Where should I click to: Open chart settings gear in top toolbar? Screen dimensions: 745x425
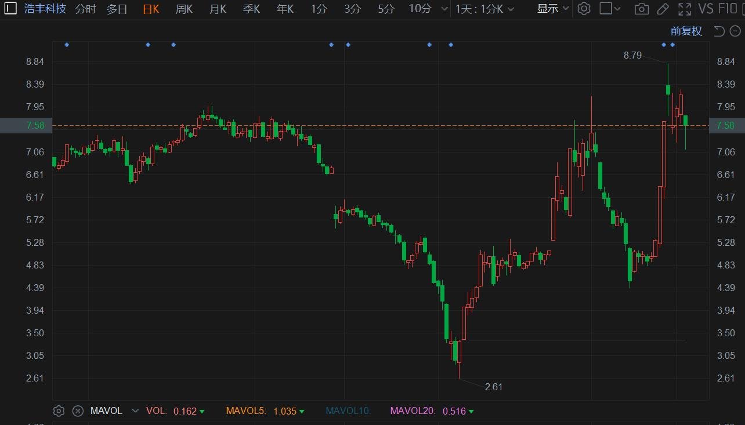point(584,9)
